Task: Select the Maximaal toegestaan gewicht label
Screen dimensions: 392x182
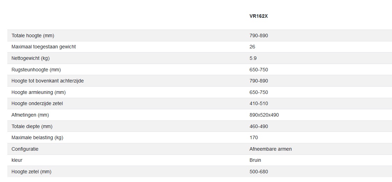Action: tap(44, 47)
